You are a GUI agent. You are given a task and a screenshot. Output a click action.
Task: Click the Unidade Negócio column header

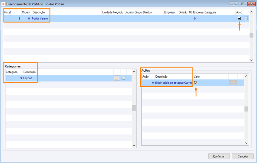[113, 12]
